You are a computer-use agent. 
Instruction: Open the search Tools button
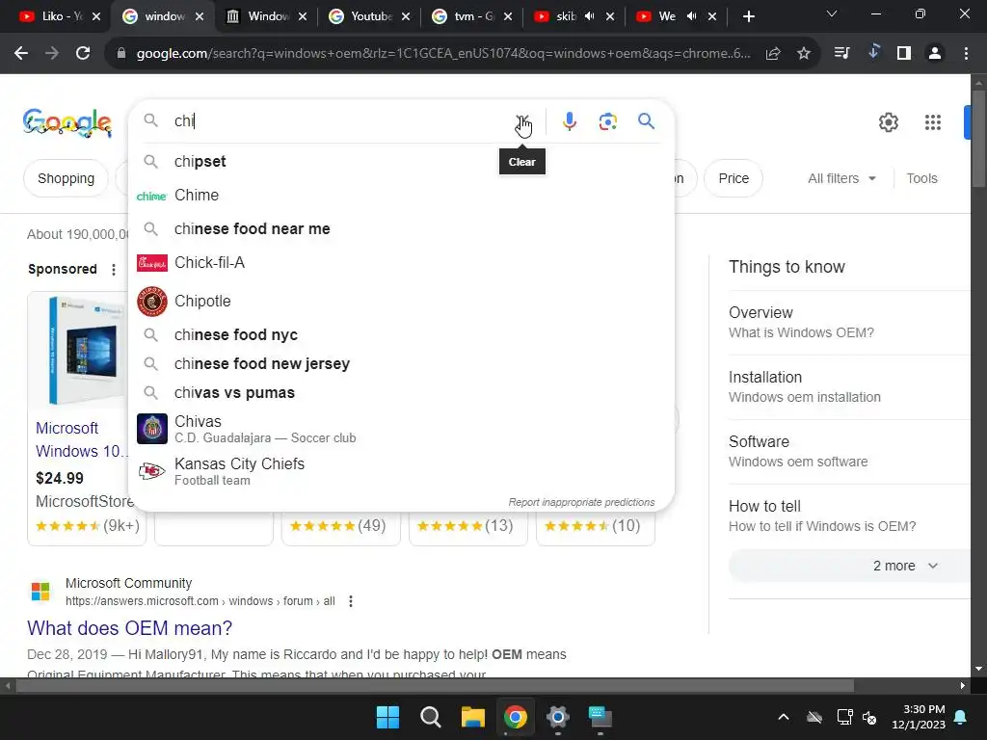[x=921, y=178]
